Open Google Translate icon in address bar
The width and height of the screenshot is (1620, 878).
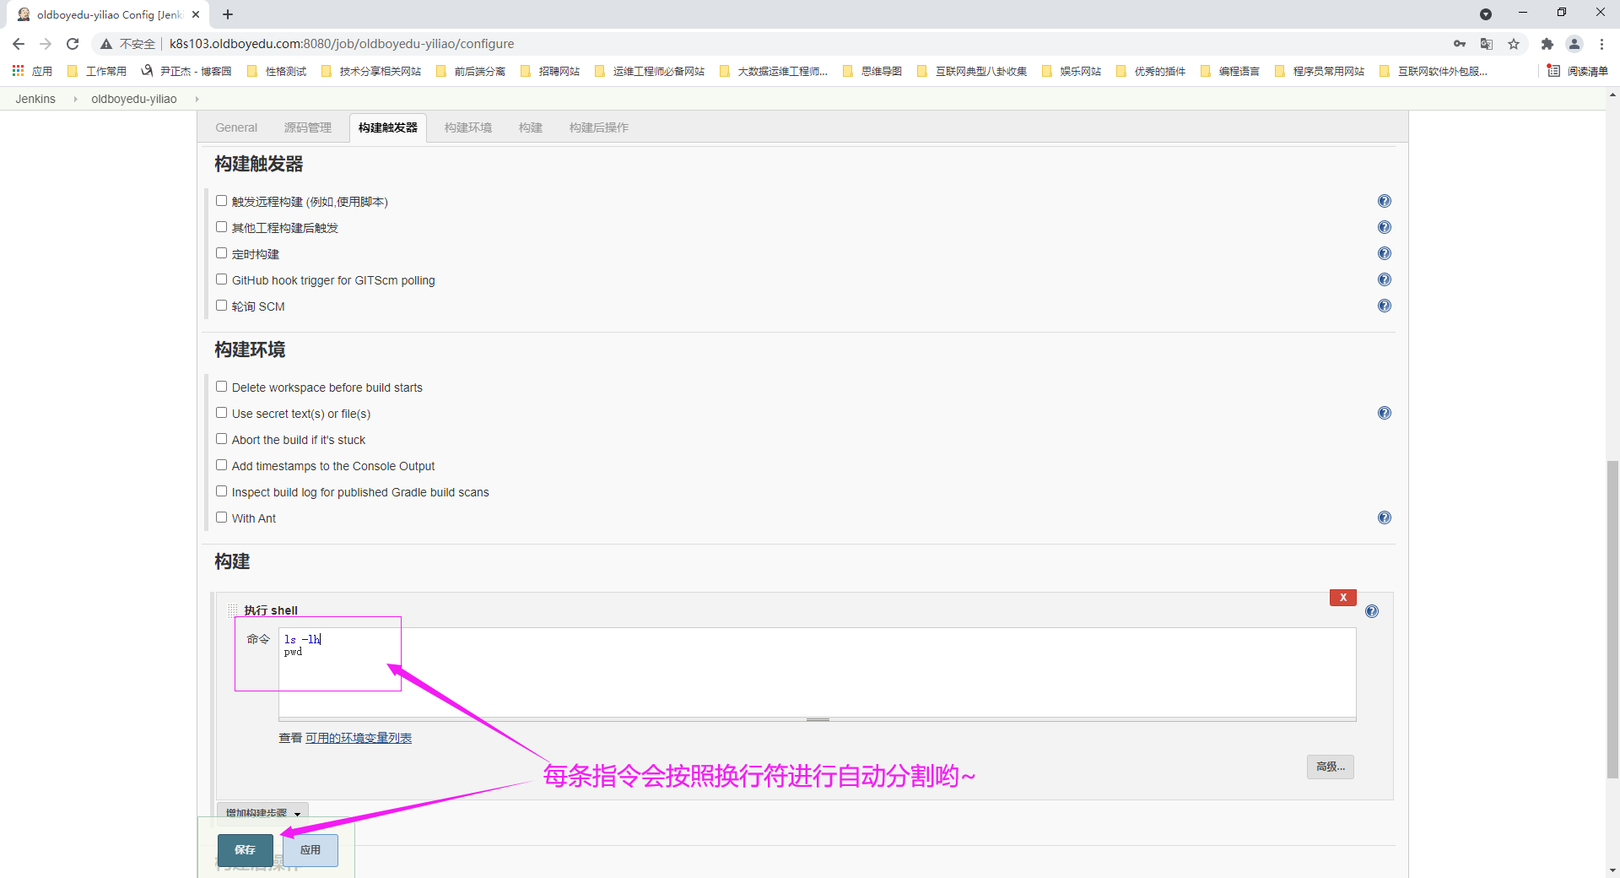click(x=1487, y=44)
